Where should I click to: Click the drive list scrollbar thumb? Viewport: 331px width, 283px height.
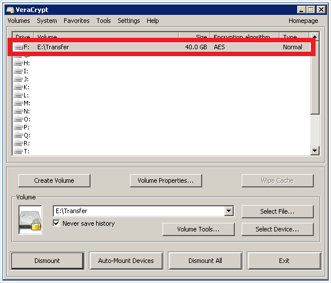[315, 78]
